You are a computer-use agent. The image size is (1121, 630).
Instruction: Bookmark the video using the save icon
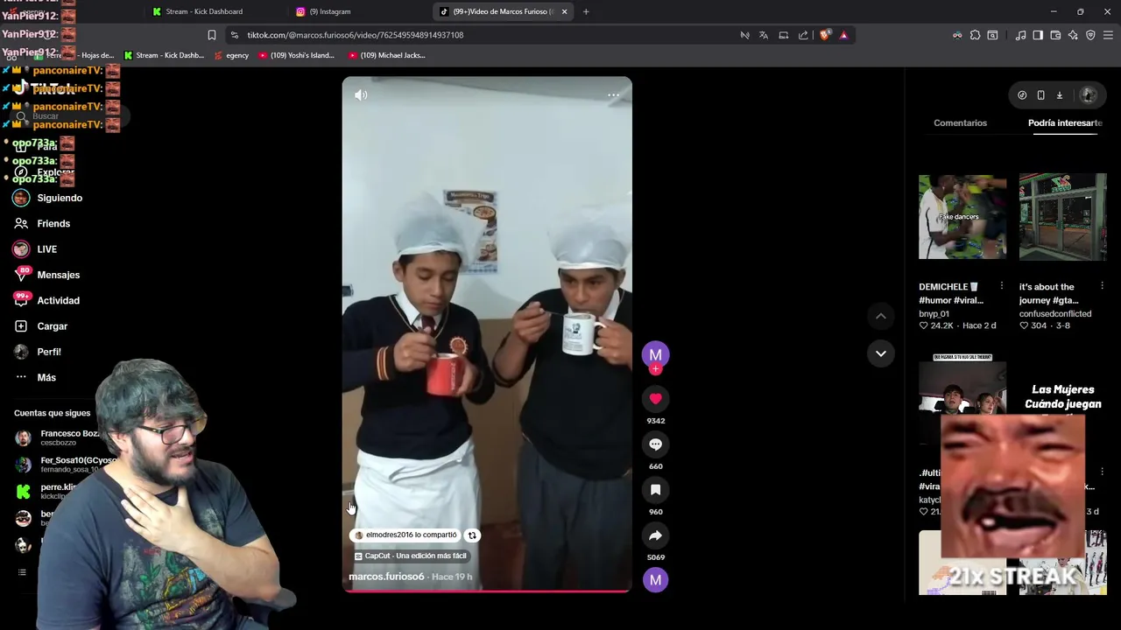[655, 490]
